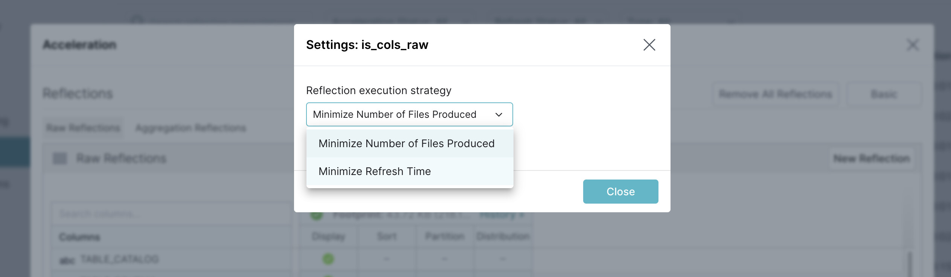Close the Acceleration panel with X icon
This screenshot has height=277, width=951.
click(x=913, y=45)
